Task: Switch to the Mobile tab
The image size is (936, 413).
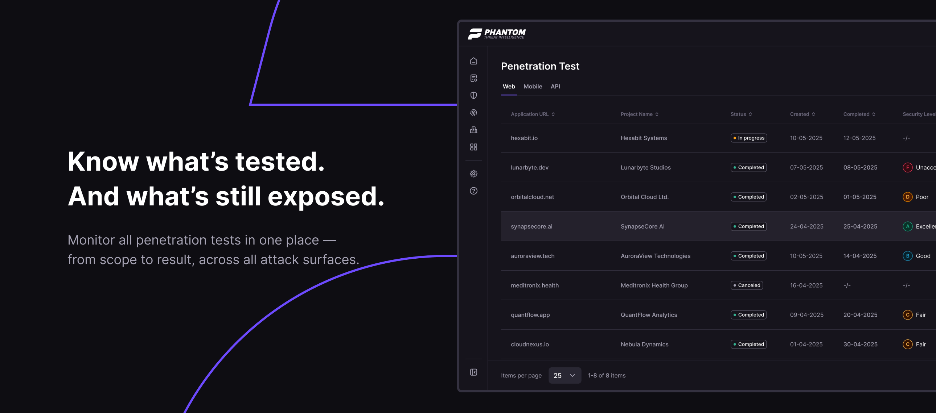Action: tap(533, 86)
